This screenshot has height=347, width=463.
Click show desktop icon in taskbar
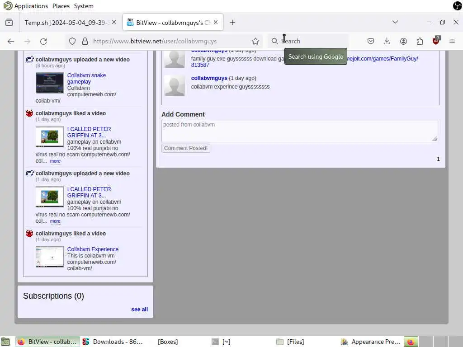tap(5, 342)
